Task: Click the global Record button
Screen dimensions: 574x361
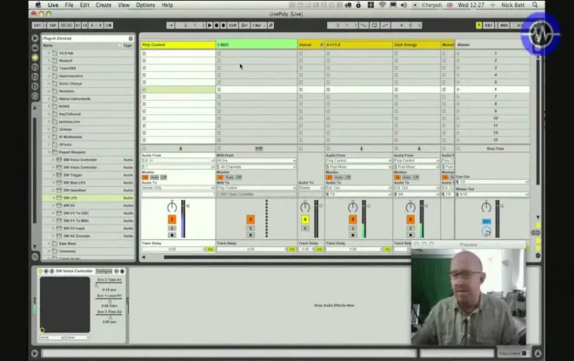Action: pyautogui.click(x=224, y=25)
